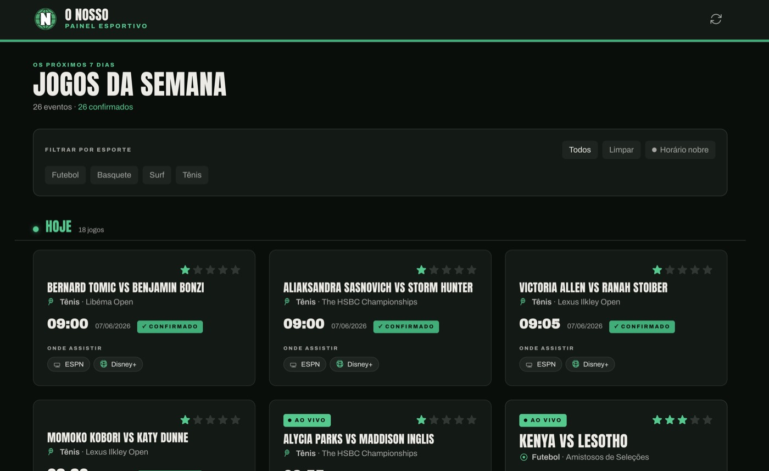Click the 09:05 time on Allen vs Stoiber
The height and width of the screenshot is (471, 769).
point(539,324)
